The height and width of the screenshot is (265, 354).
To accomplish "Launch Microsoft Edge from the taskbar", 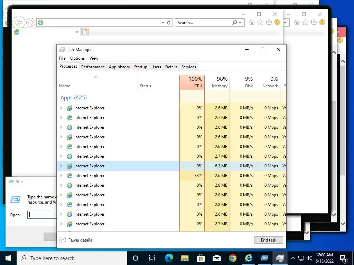I will pyautogui.click(x=169, y=258).
